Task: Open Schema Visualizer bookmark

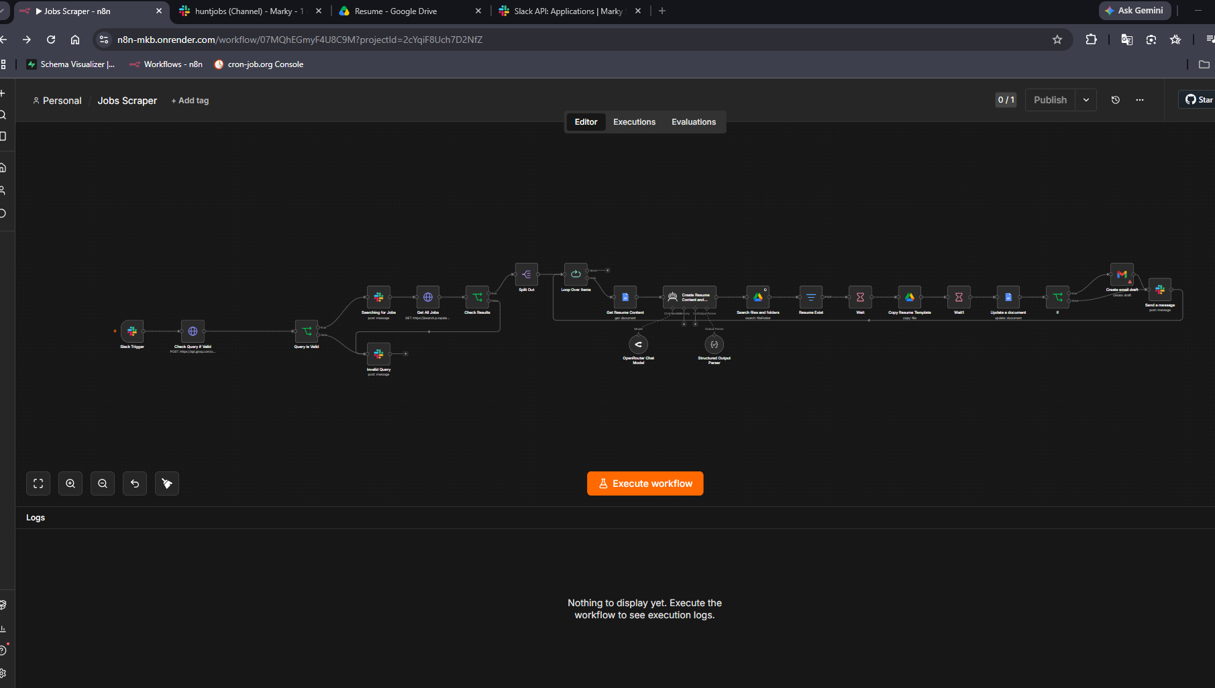Action: point(70,64)
